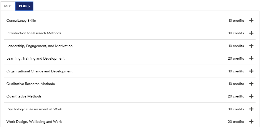Open the Quantitative Methods module row
The image size is (260, 127).
click(x=130, y=96)
